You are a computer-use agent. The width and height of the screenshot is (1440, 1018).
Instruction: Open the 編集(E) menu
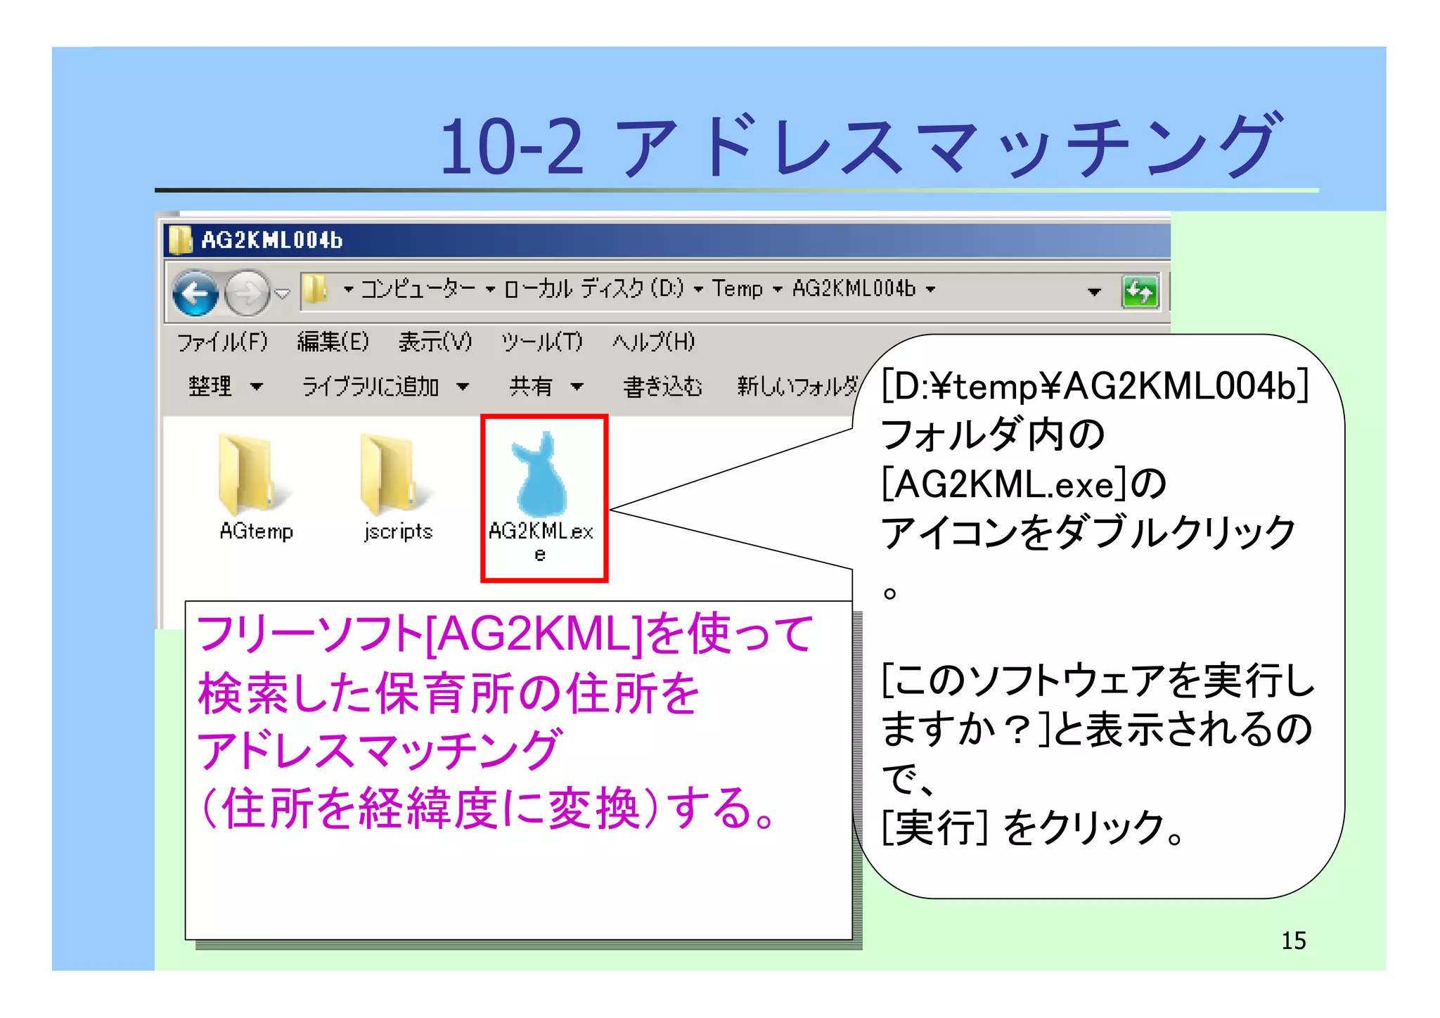[x=333, y=342]
